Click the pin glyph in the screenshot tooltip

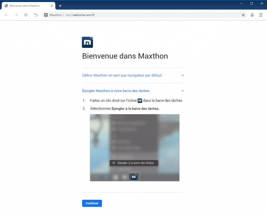113,163
